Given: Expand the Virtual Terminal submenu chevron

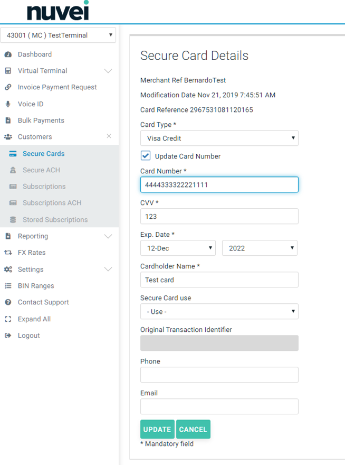Looking at the screenshot, I should pyautogui.click(x=108, y=71).
